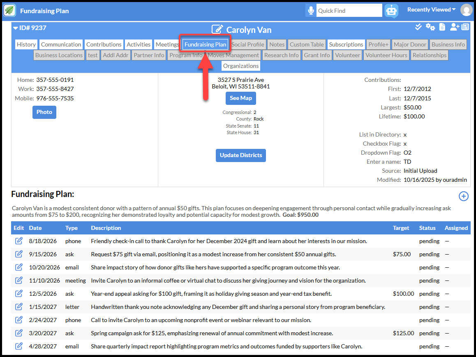The image size is (476, 357).
Task: Open the robot chat assistant
Action: pos(391,11)
